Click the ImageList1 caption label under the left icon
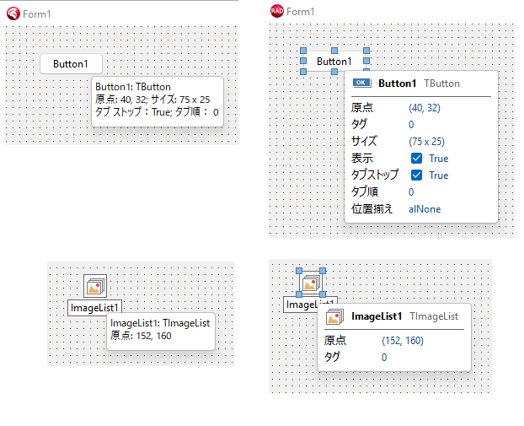 [x=94, y=308]
